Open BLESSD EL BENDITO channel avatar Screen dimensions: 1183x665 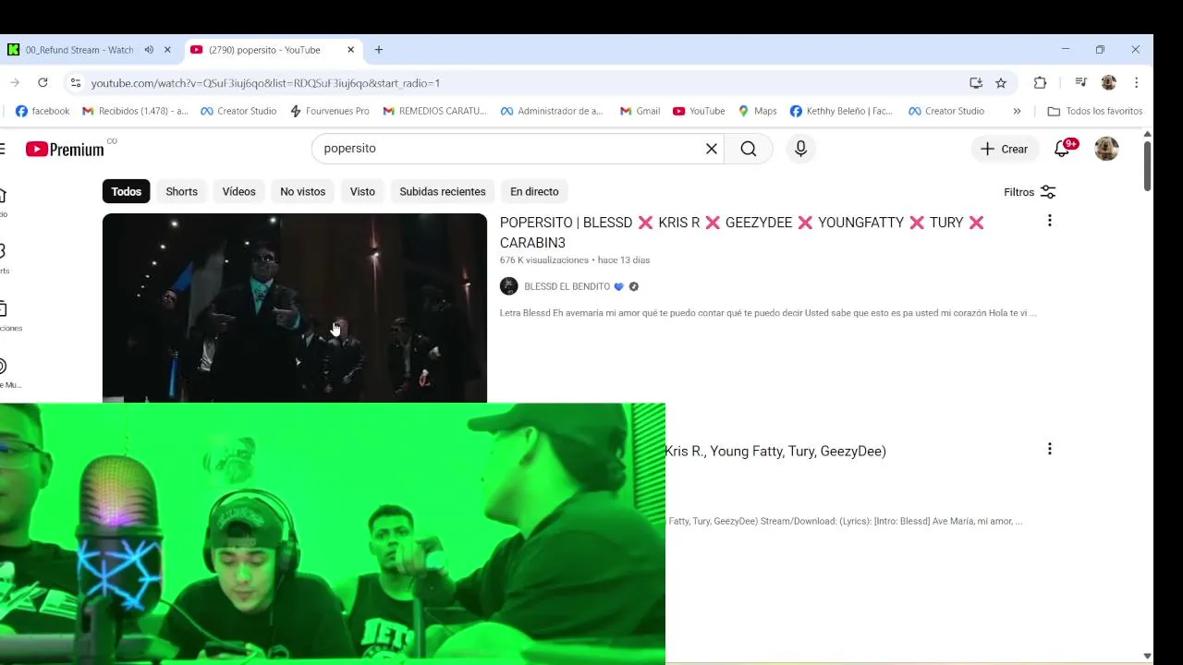tap(509, 286)
